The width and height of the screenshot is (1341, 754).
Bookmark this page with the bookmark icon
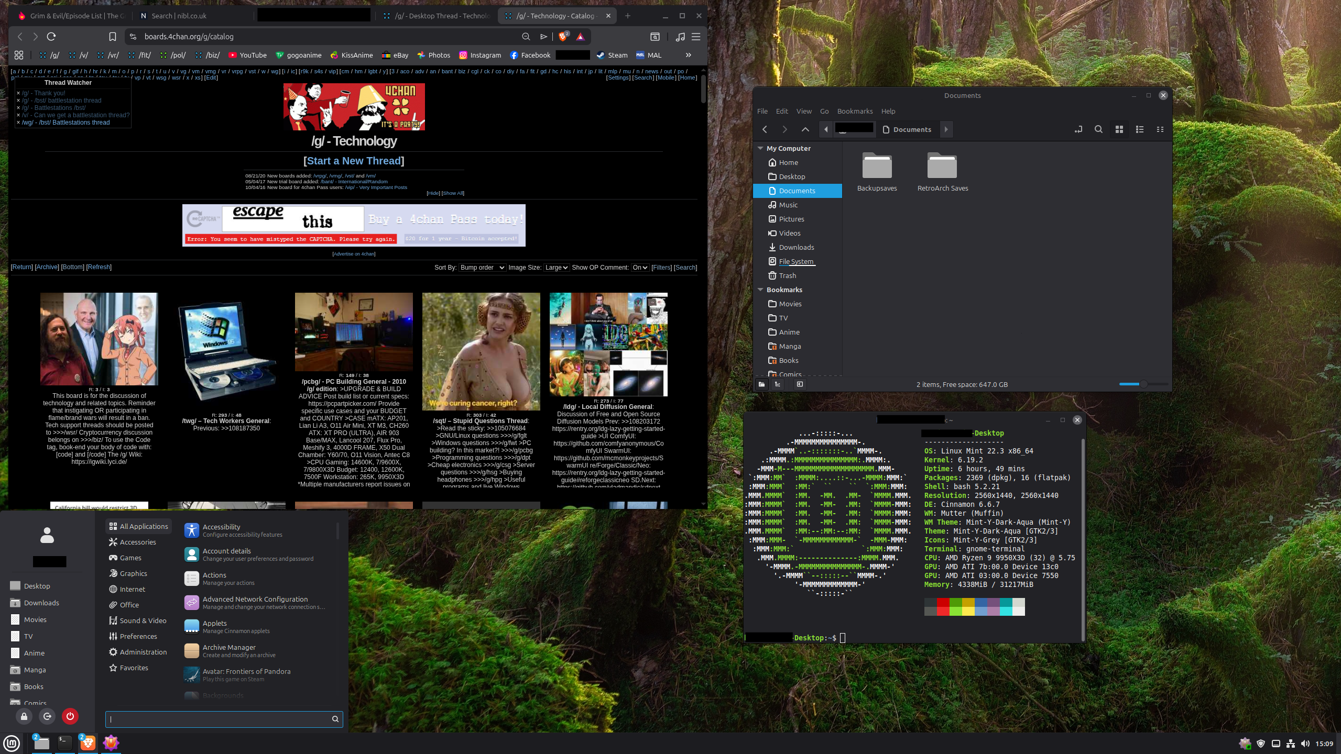click(113, 37)
